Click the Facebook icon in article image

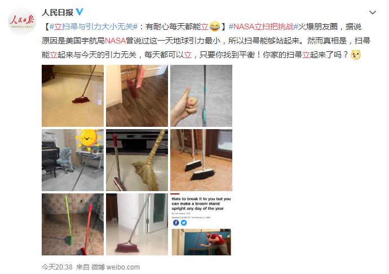click(x=176, y=223)
